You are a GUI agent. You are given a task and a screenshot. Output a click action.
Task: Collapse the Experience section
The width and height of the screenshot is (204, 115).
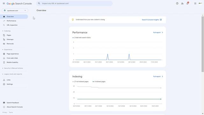(7, 50)
